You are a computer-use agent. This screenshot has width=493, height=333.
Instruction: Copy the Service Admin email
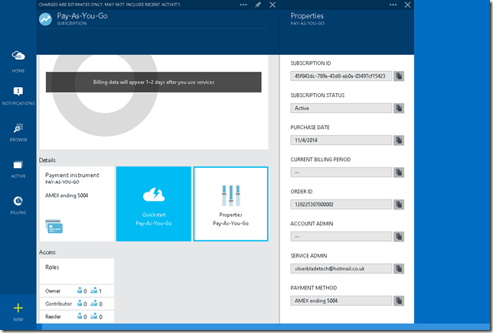[x=399, y=269]
